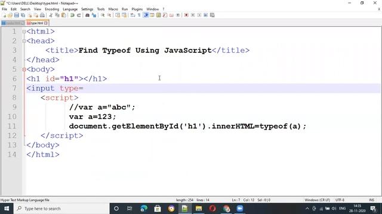
Task: Click the Close All documents toolbar icon
Action: point(36,15)
